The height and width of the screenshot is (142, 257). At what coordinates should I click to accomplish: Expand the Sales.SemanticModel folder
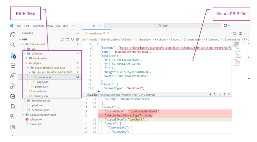click(x=23, y=115)
